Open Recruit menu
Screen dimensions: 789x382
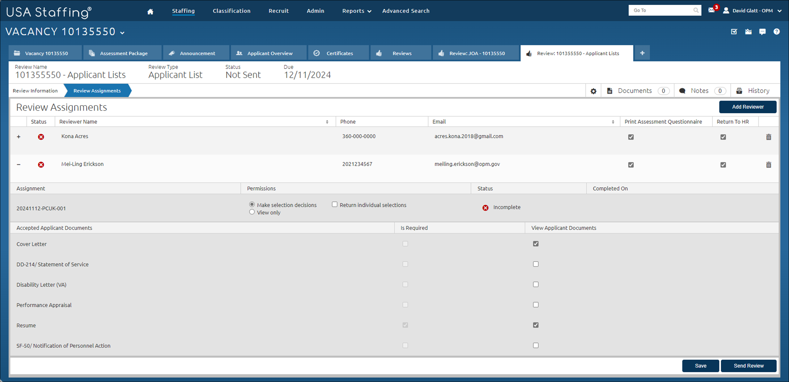point(278,11)
